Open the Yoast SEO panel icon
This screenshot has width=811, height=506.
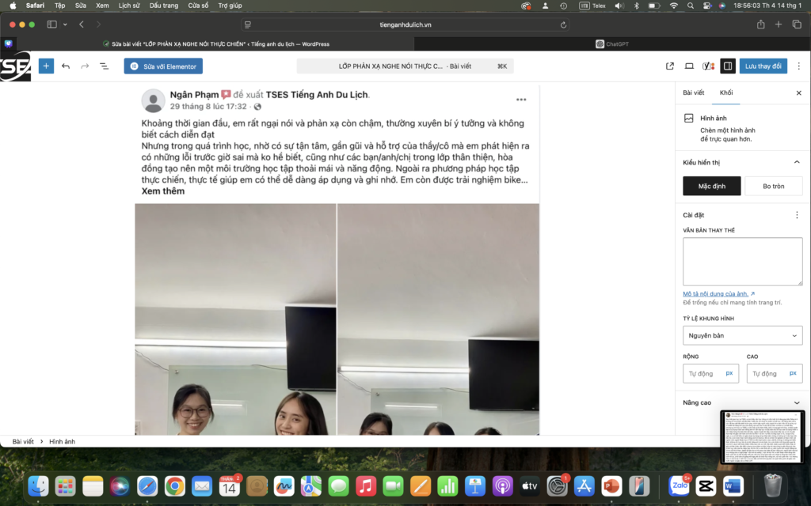pos(708,66)
